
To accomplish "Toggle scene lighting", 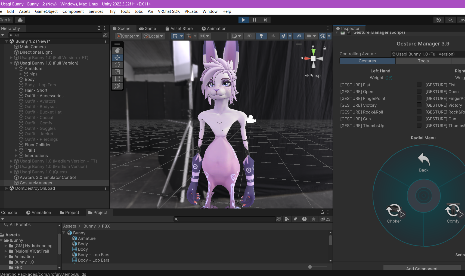I will click(x=261, y=36).
